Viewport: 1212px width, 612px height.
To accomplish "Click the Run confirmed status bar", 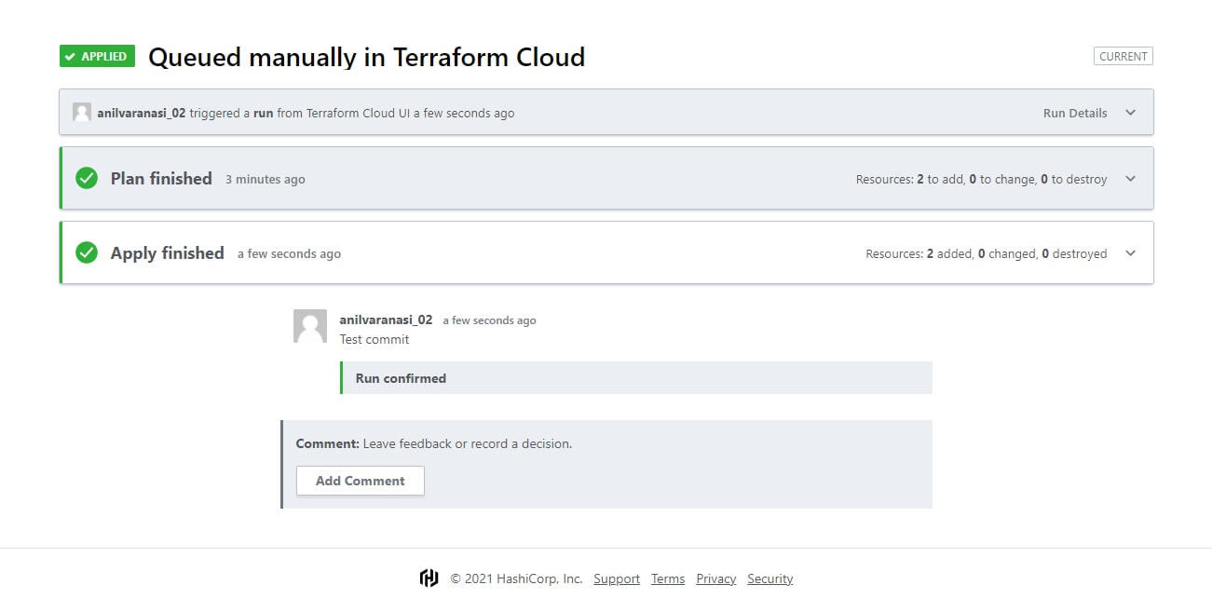I will (635, 377).
